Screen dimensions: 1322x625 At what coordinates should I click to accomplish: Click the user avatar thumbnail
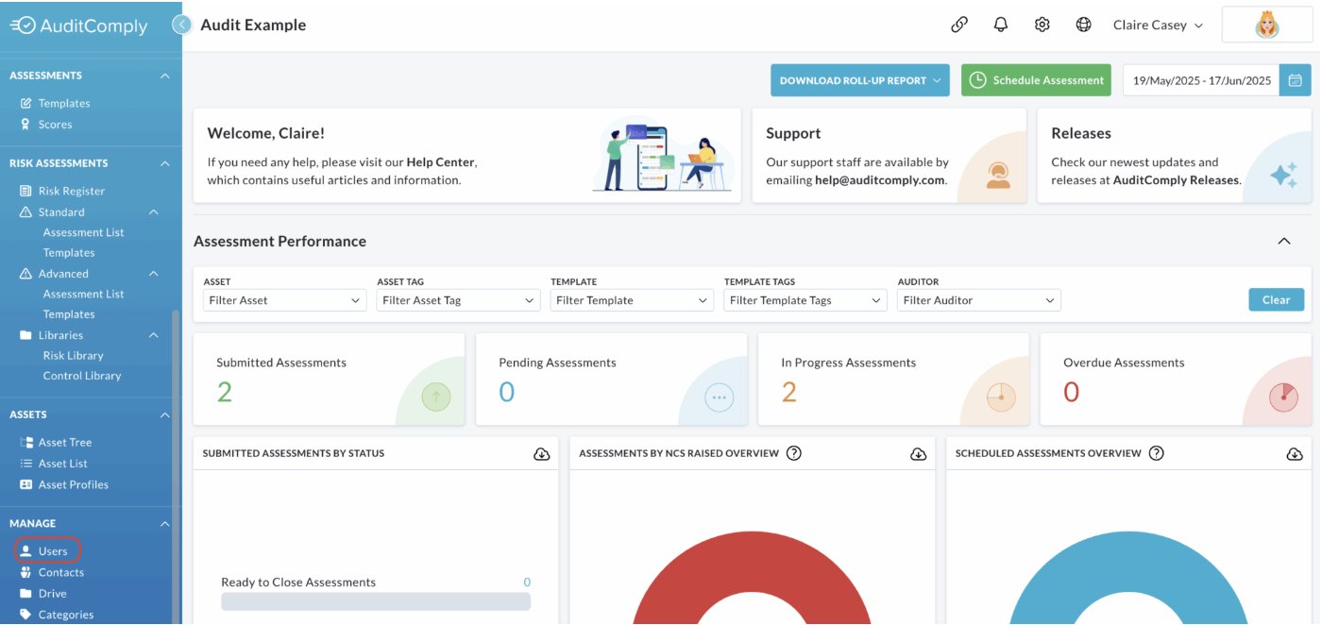point(1267,25)
